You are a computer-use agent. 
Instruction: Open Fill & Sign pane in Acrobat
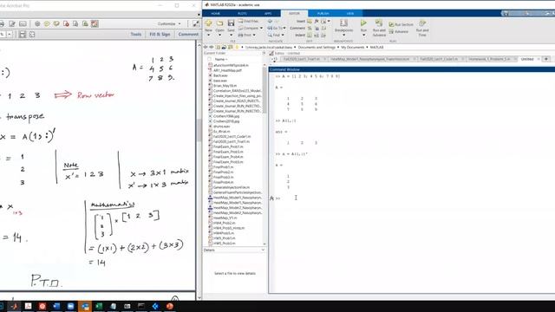(x=160, y=35)
